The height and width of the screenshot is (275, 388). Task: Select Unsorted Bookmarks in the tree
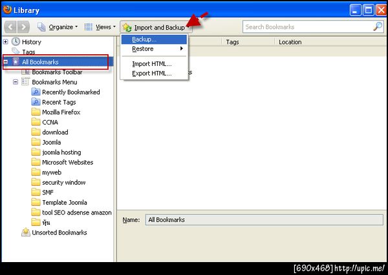coord(59,233)
